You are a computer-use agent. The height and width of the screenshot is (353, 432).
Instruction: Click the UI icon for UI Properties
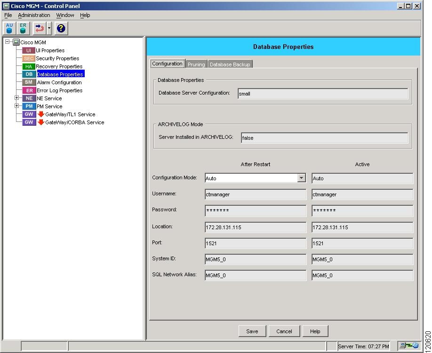29,50
